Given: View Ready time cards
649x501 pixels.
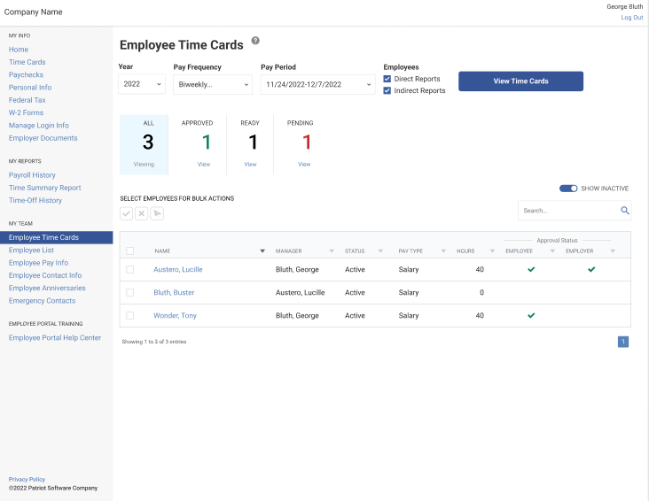Looking at the screenshot, I should tap(250, 164).
